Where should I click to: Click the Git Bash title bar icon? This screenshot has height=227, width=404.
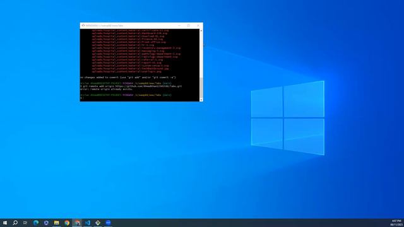click(83, 25)
